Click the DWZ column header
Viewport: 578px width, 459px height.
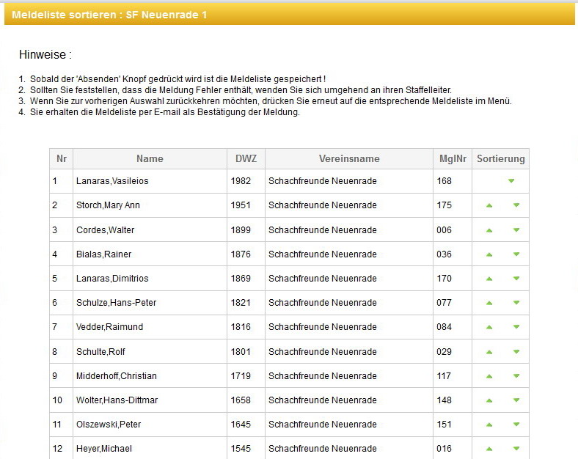coord(246,159)
